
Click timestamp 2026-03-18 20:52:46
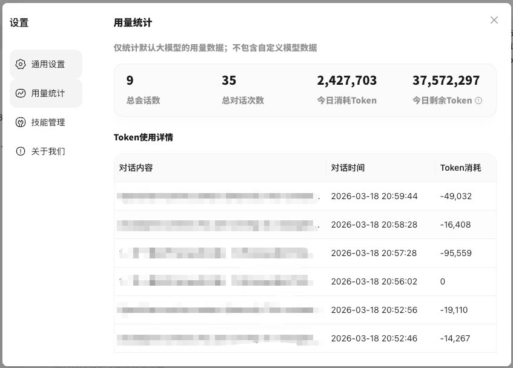click(374, 338)
